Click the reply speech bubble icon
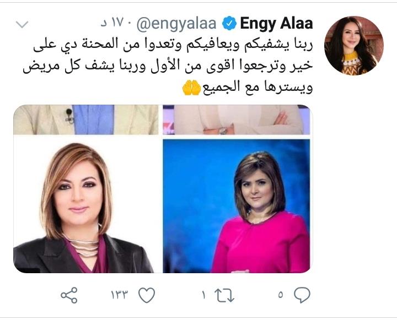 (302, 295)
